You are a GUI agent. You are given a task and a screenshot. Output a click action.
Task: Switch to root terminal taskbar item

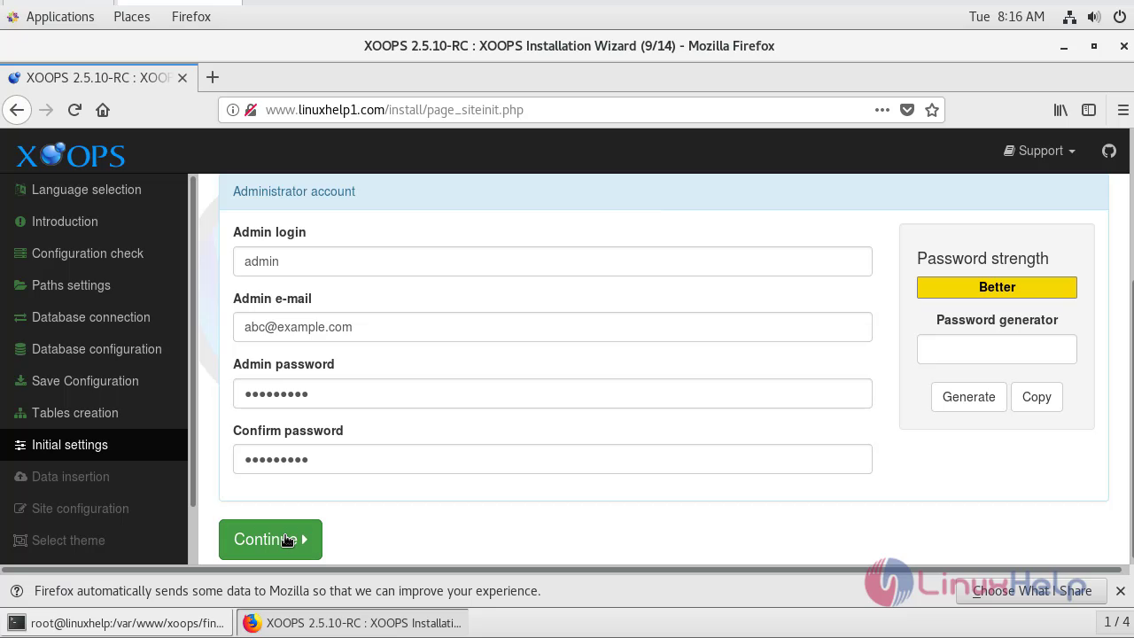coord(117,623)
